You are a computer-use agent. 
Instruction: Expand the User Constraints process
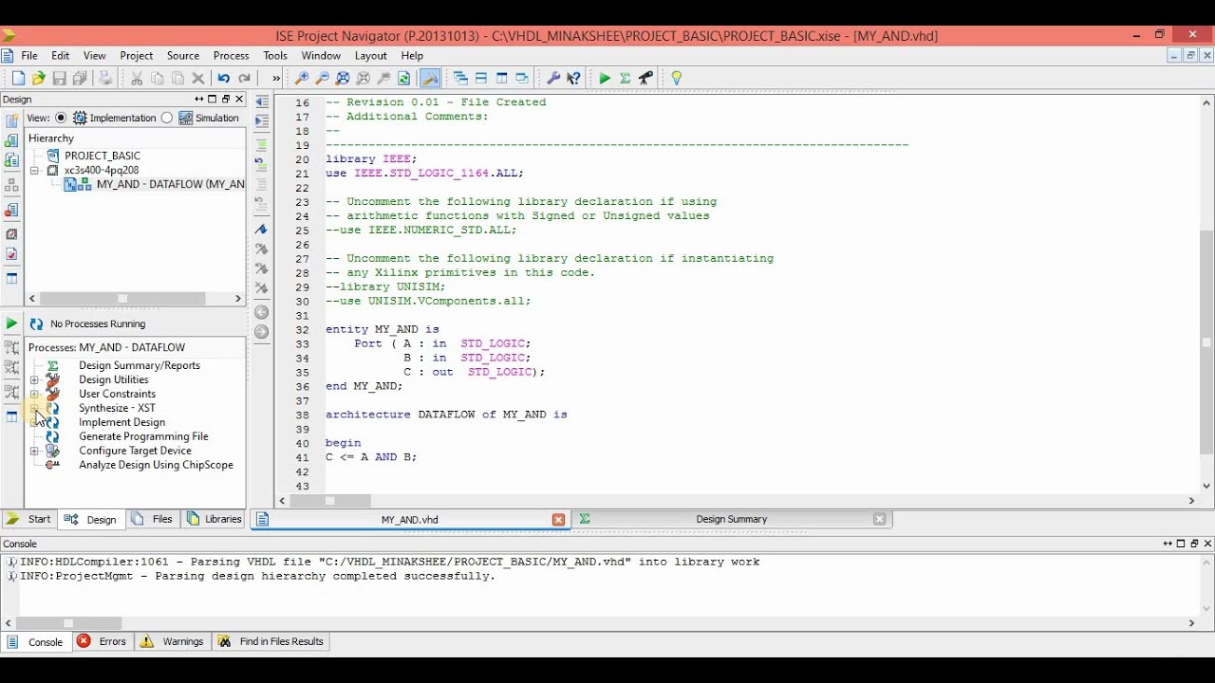tap(34, 394)
